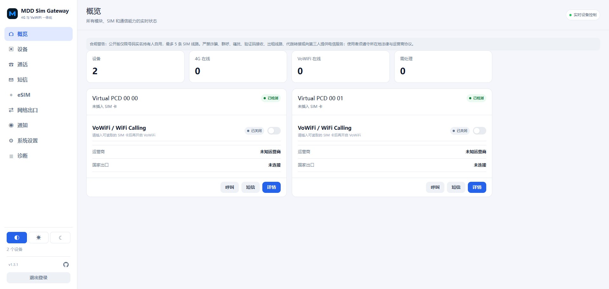Click the list icon beside 诊断

tap(11, 156)
